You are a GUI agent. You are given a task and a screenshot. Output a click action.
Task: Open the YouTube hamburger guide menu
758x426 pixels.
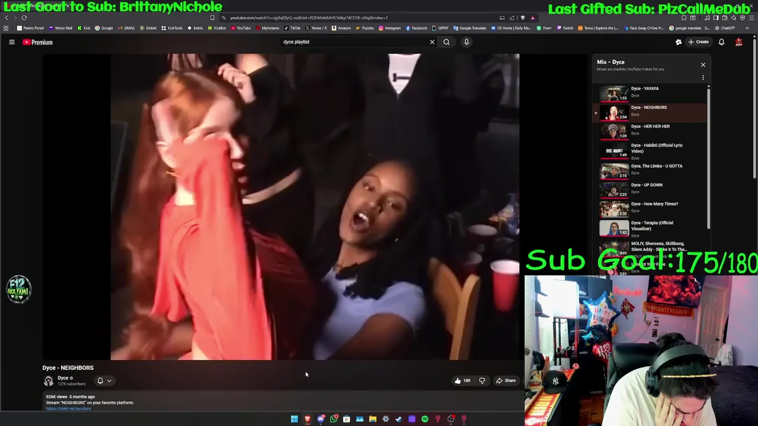pyautogui.click(x=11, y=42)
